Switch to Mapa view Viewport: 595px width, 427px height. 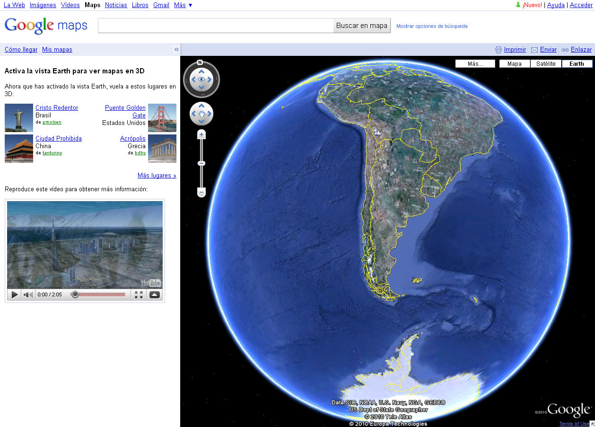coord(514,63)
